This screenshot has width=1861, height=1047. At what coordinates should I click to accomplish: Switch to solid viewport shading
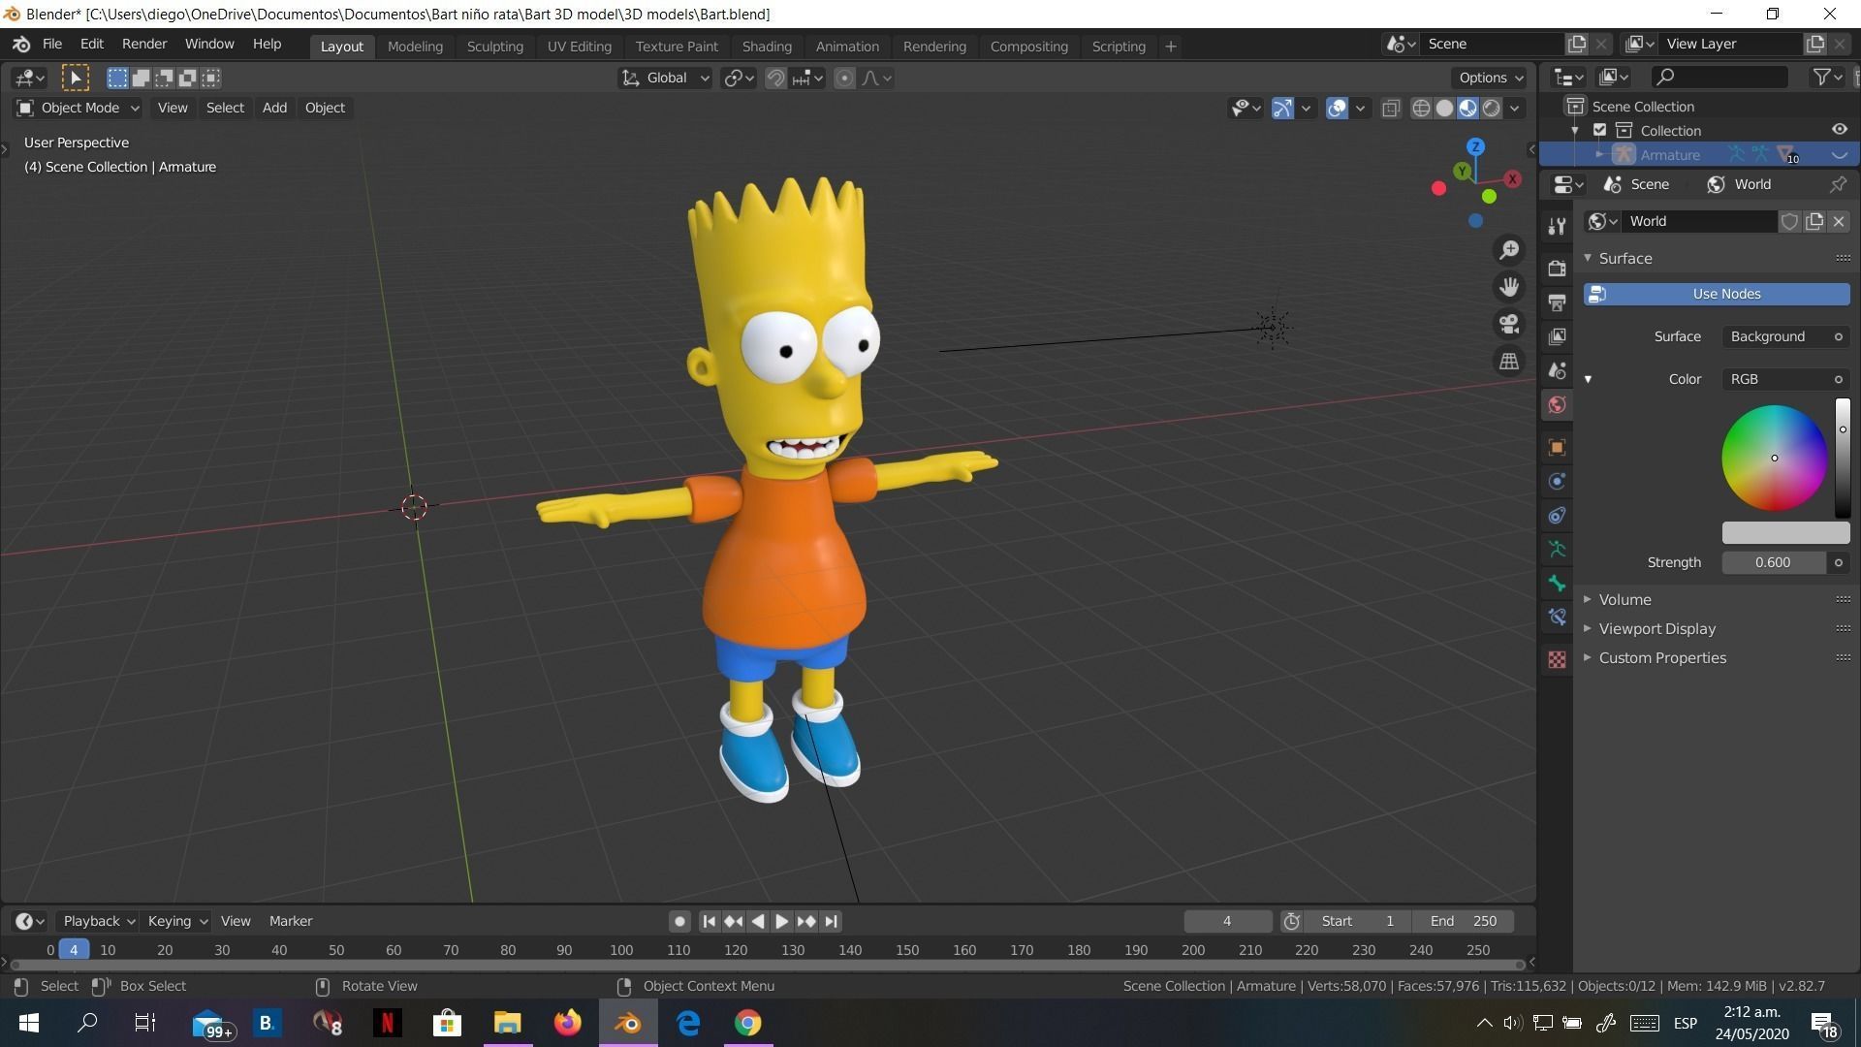coord(1444,108)
